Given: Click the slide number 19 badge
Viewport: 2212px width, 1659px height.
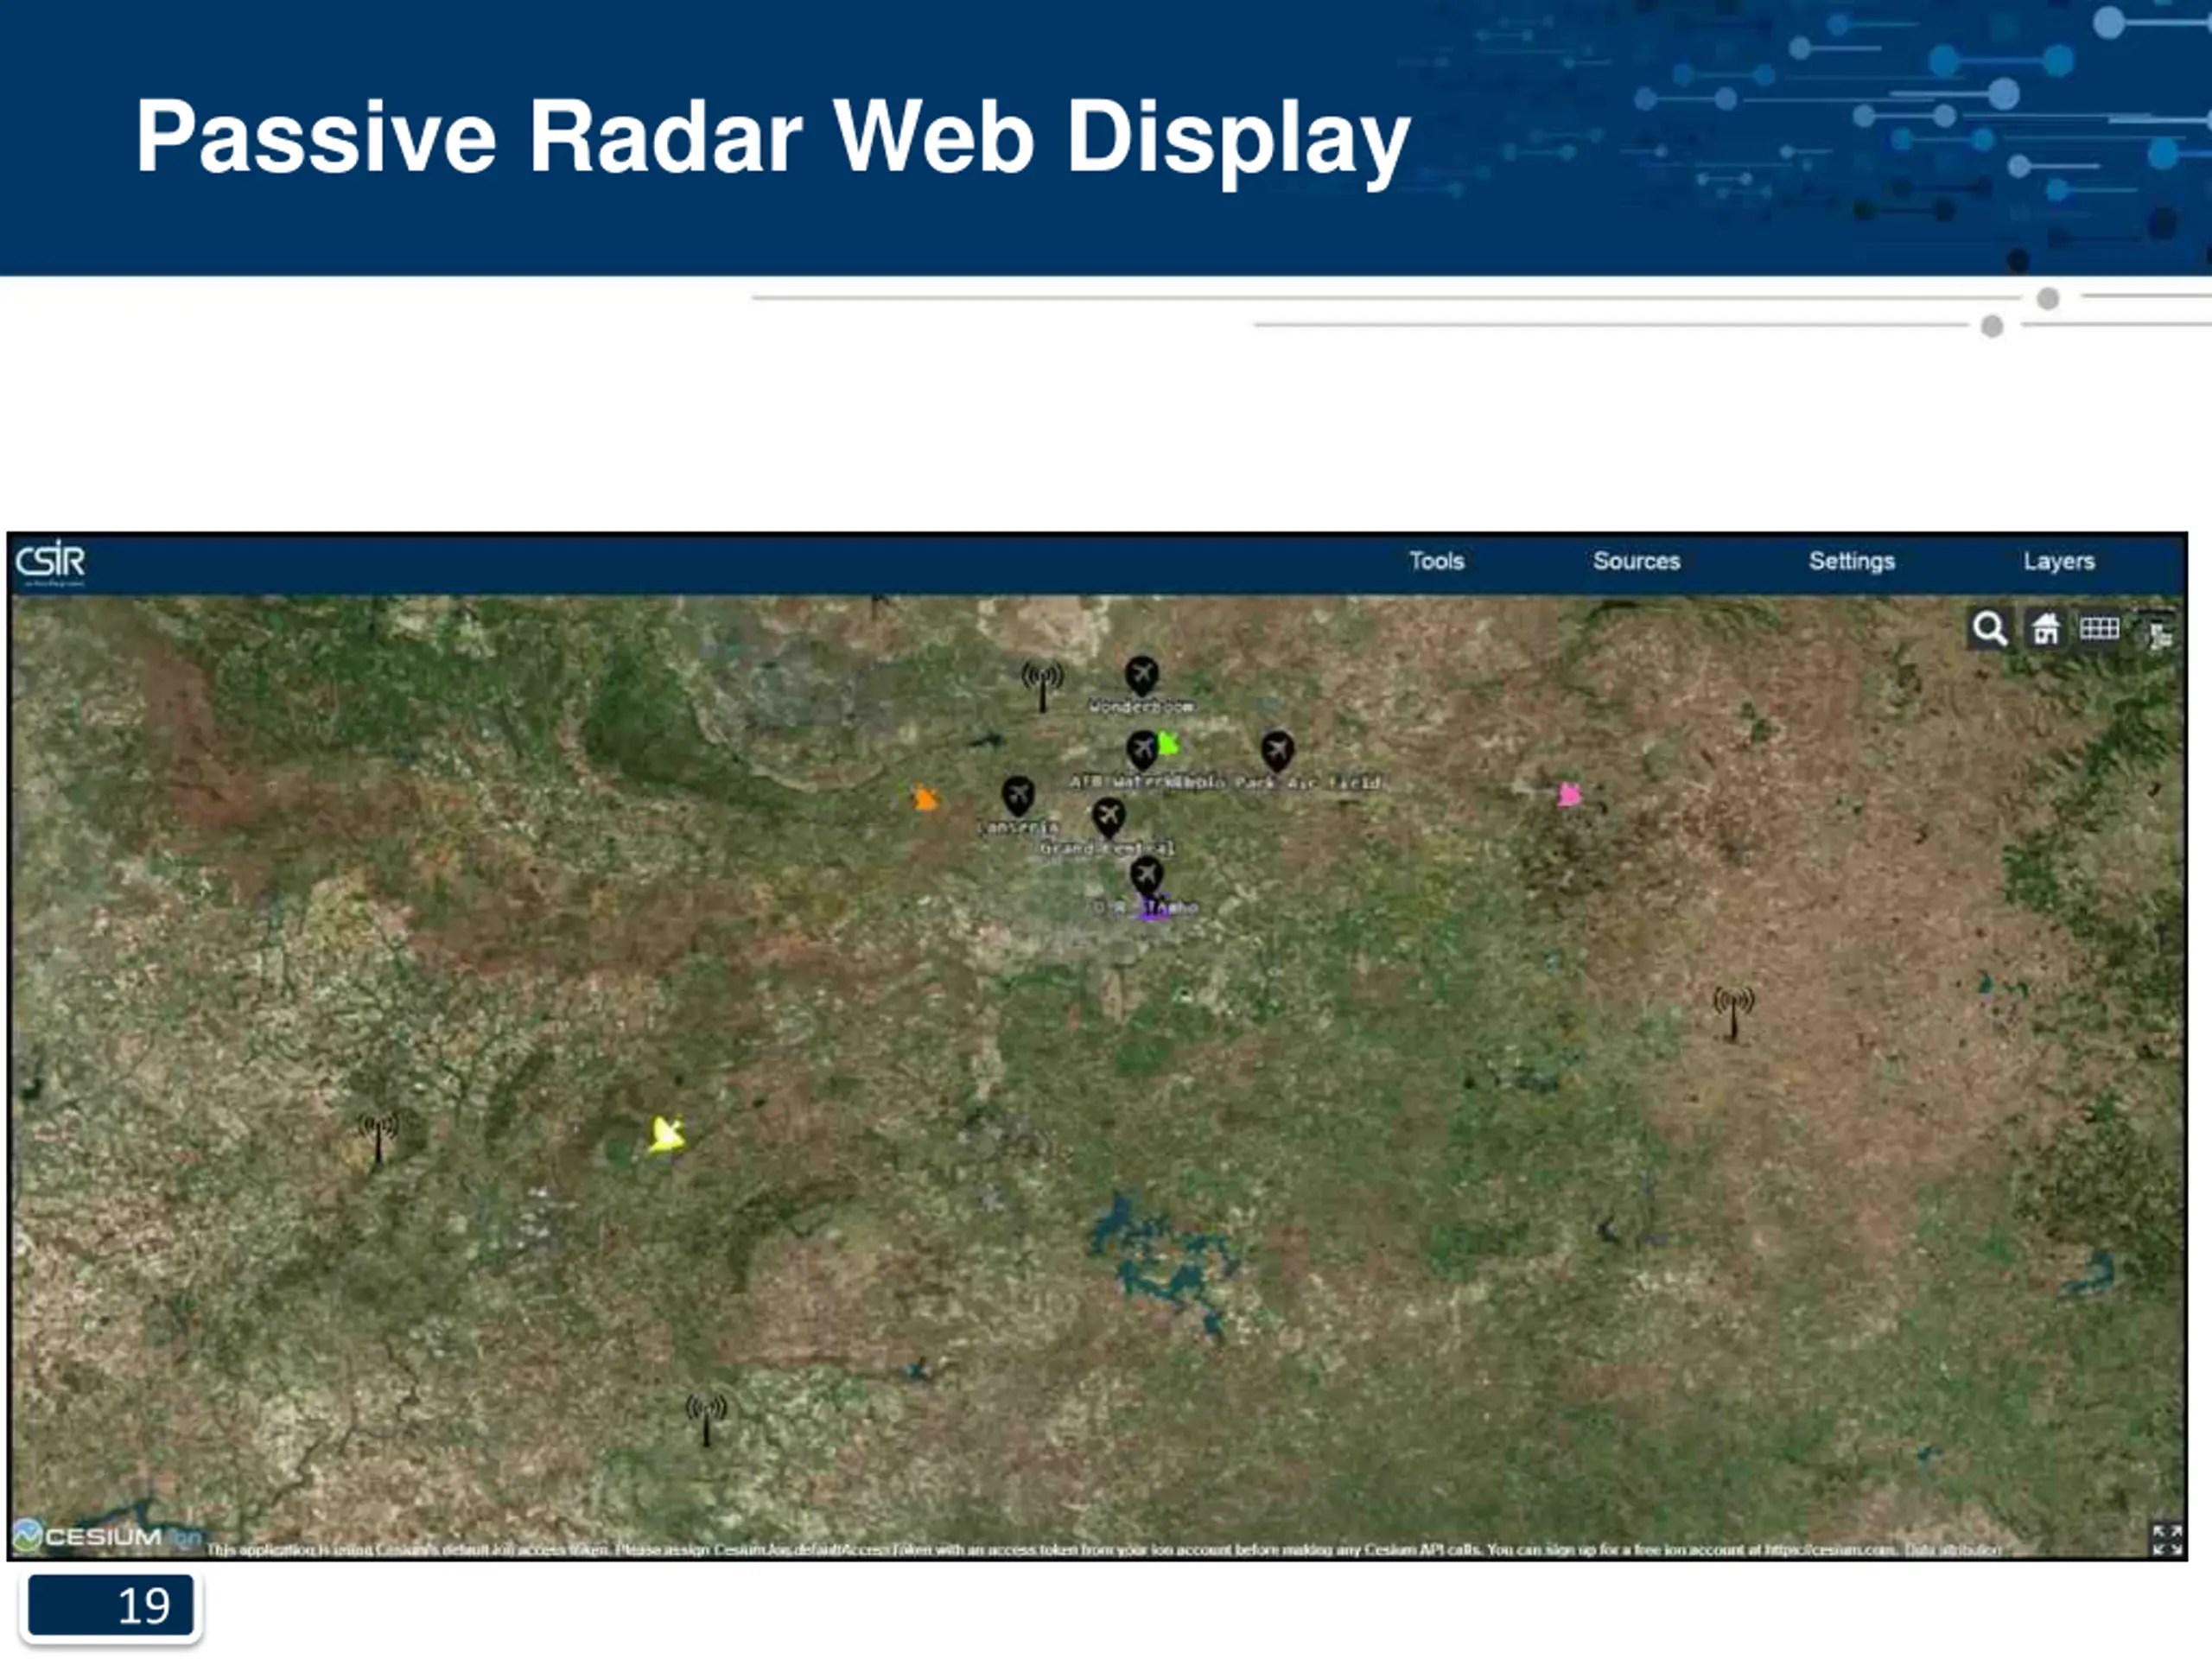Looking at the screenshot, I should tap(111, 1606).
